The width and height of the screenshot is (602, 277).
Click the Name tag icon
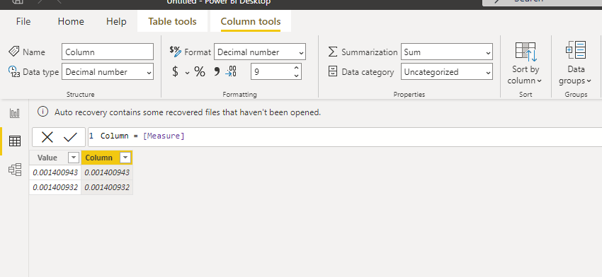pyautogui.click(x=14, y=52)
